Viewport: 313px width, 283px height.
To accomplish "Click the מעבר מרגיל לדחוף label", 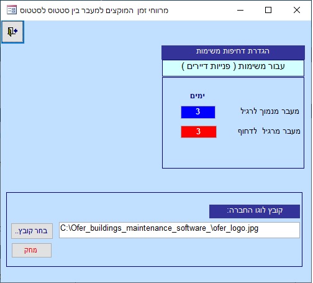I will pos(269,131).
